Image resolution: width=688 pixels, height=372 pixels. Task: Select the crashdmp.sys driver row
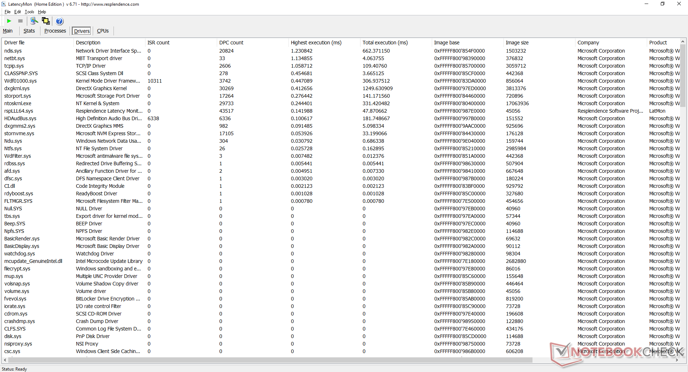point(340,321)
